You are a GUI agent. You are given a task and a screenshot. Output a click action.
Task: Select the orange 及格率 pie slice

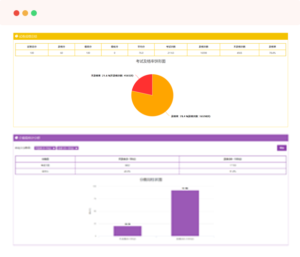pyautogui.click(x=154, y=103)
